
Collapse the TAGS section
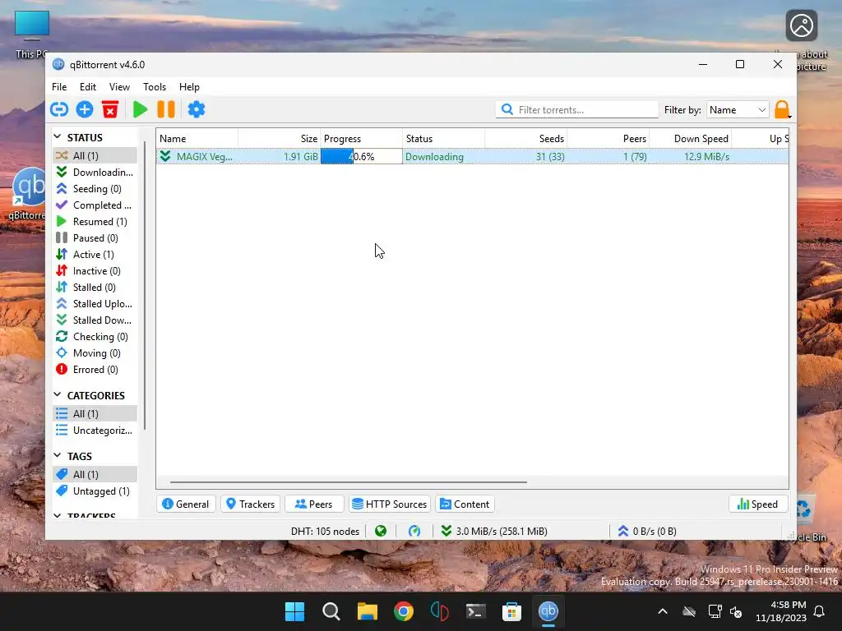coord(58,455)
